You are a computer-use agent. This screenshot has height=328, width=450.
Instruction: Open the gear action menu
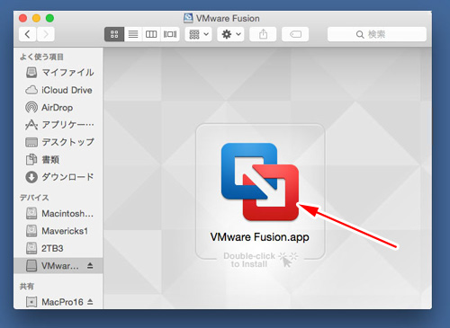[230, 34]
